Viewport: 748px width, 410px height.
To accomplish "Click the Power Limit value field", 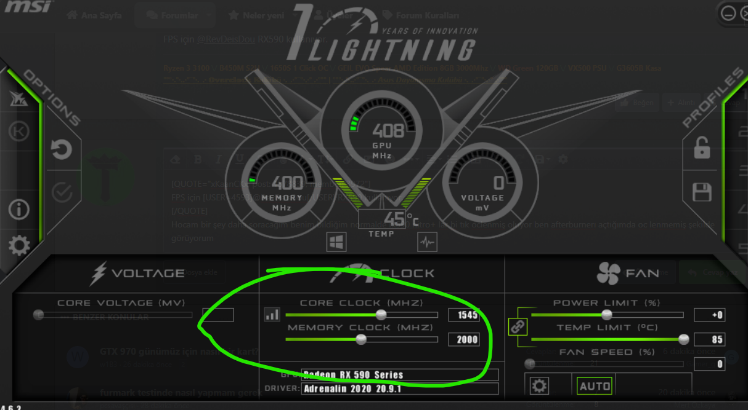I will (709, 315).
